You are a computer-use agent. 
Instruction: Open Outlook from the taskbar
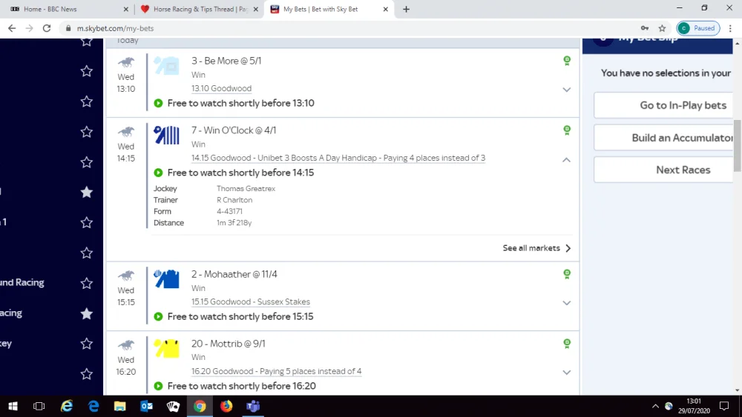147,406
